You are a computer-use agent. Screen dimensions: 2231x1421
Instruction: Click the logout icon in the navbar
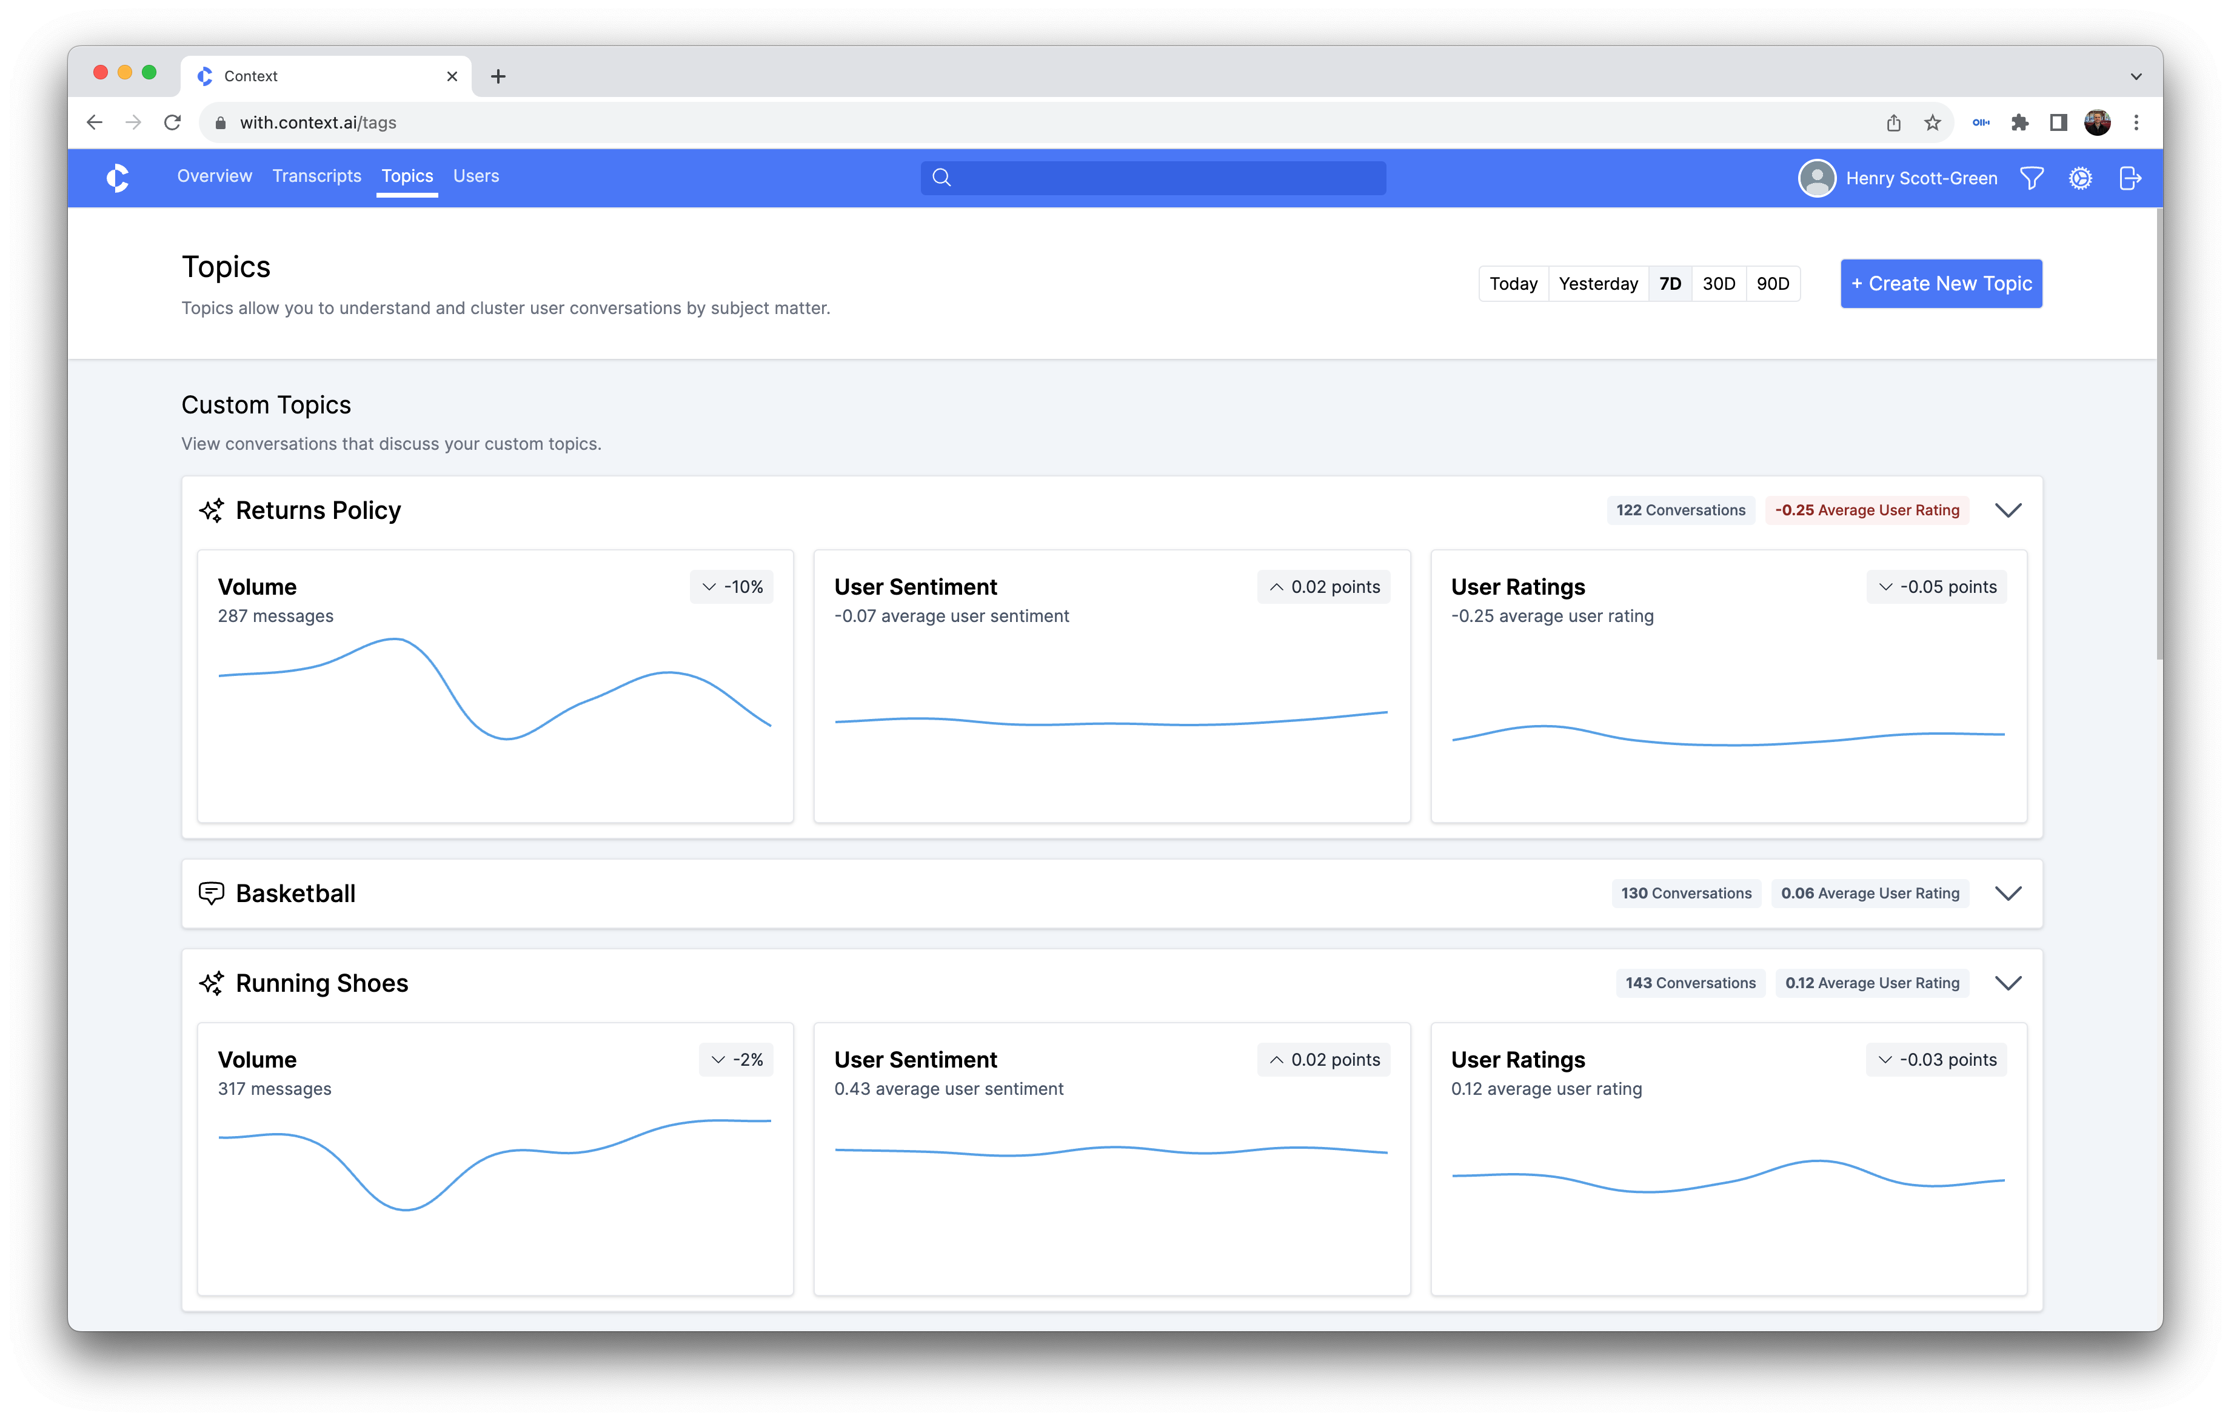point(2129,178)
